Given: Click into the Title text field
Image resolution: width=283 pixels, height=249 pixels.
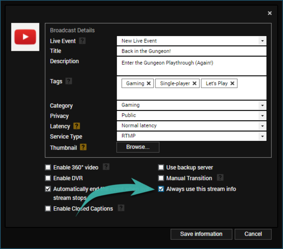Looking at the screenshot, I should [x=191, y=51].
